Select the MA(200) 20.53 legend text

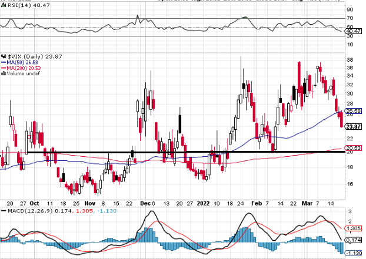click(x=24, y=68)
